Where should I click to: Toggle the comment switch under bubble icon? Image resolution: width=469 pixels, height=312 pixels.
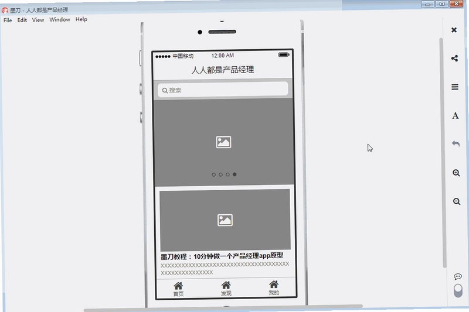(458, 290)
